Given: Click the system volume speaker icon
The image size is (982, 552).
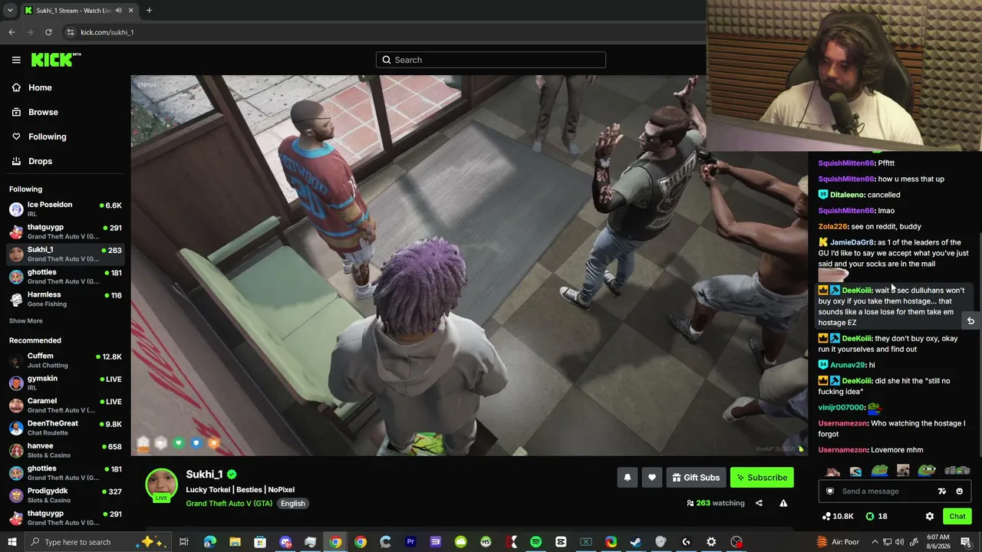Looking at the screenshot, I should point(899,542).
